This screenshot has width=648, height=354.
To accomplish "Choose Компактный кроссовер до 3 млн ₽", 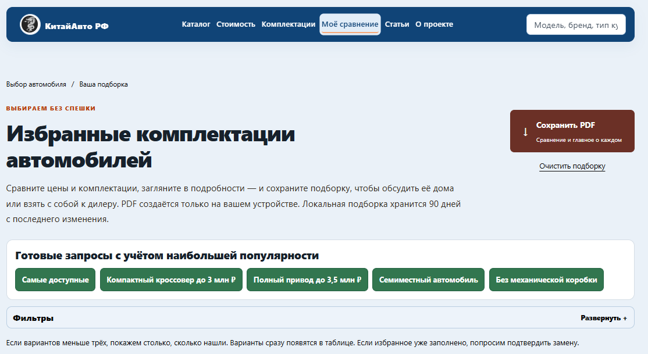I will tap(171, 280).
